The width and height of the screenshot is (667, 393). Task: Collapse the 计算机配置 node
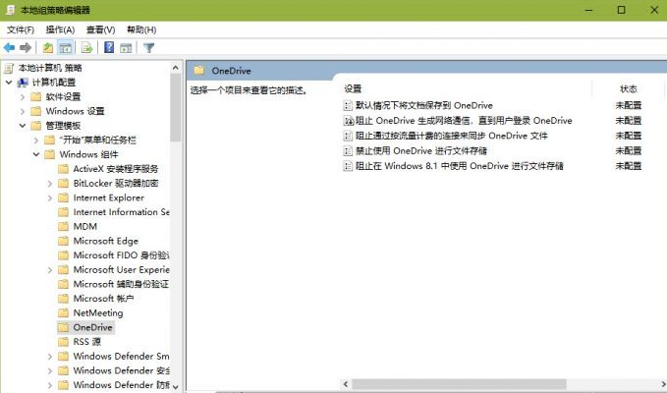point(9,83)
